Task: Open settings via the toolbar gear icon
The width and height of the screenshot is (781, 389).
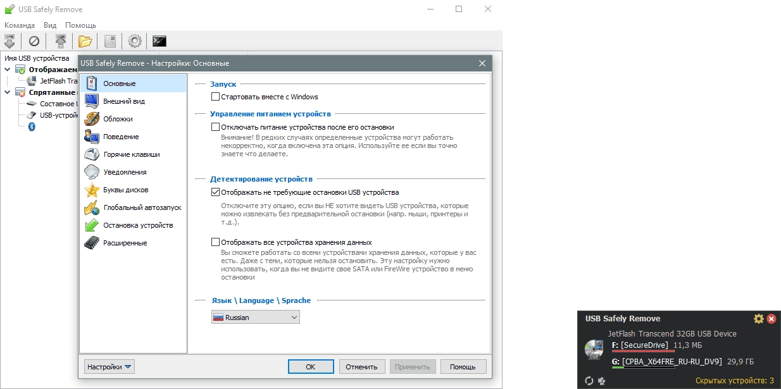Action: 134,41
